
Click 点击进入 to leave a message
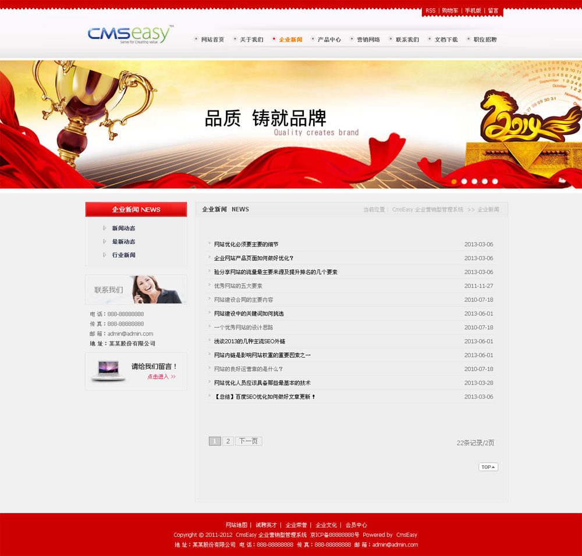[x=161, y=377]
